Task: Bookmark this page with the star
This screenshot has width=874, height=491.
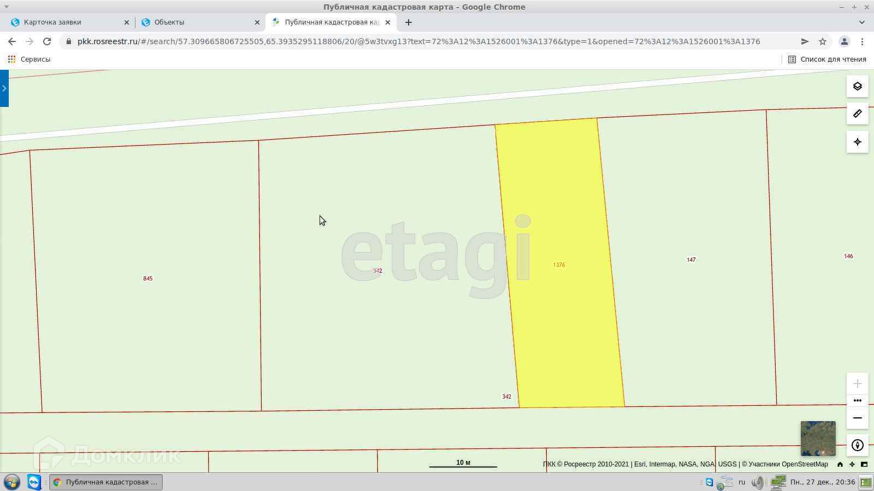Action: pos(823,41)
